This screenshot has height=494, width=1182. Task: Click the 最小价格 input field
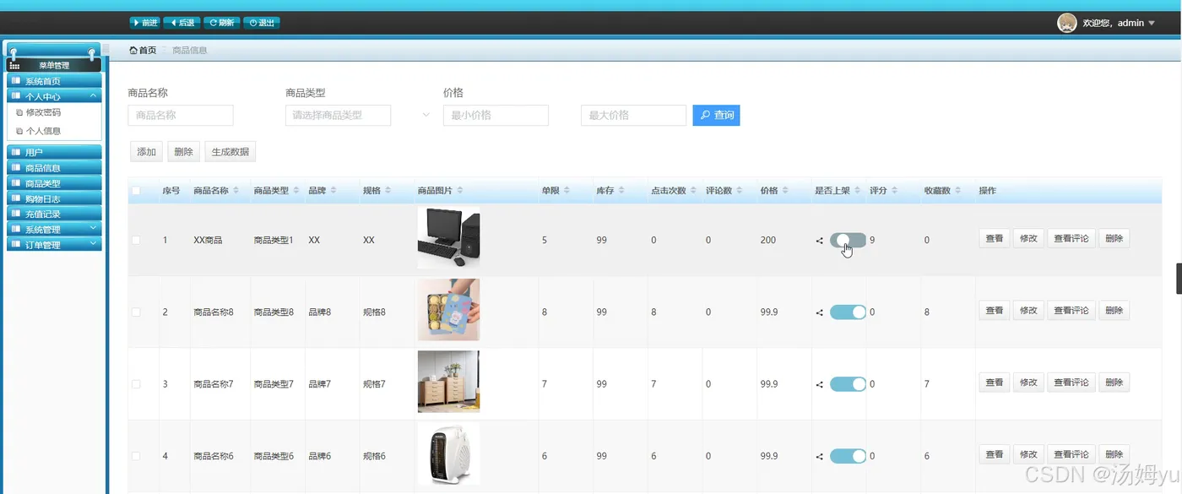click(496, 115)
